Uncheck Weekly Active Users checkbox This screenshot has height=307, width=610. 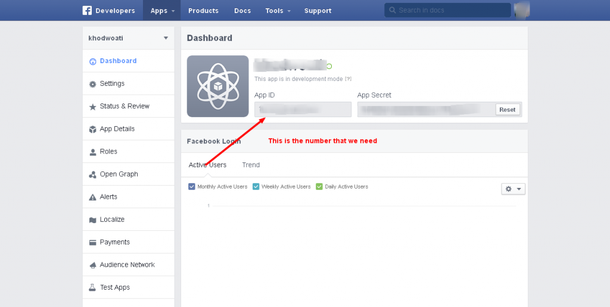click(x=256, y=187)
